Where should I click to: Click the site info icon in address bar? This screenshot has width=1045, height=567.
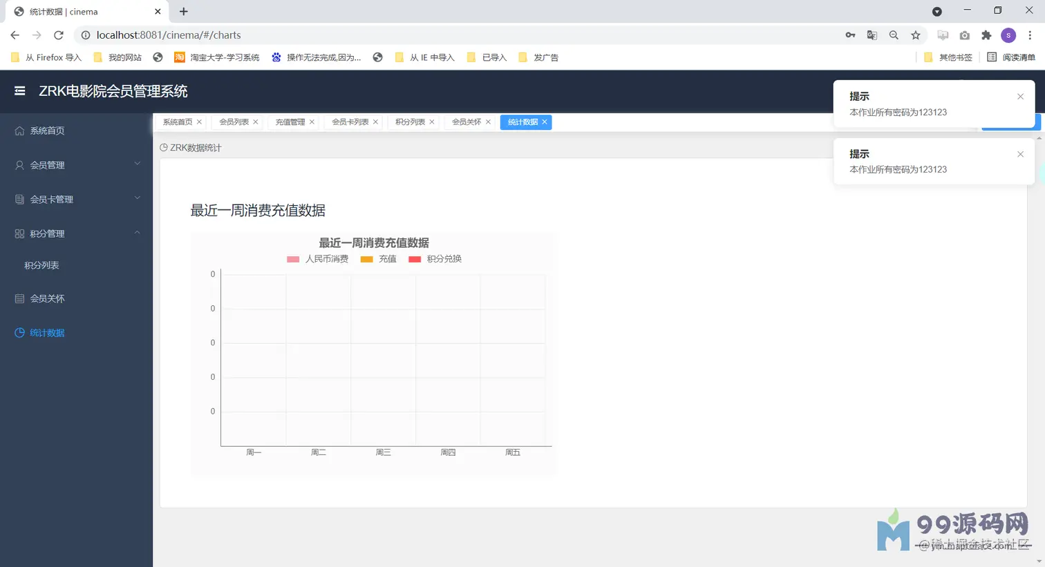(x=86, y=35)
